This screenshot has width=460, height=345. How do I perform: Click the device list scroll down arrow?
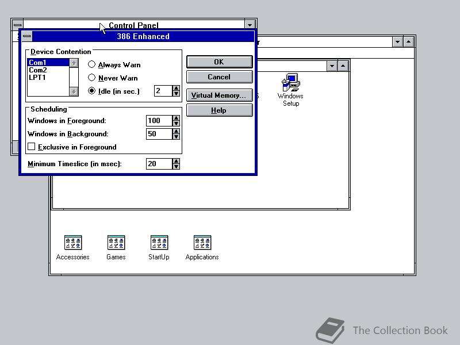click(74, 92)
